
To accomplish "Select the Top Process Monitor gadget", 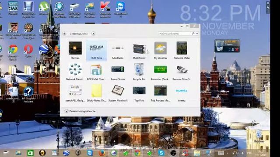I will [x=161, y=93].
